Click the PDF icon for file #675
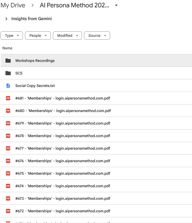The width and height of the screenshot is (192, 223). [x=8, y=173]
